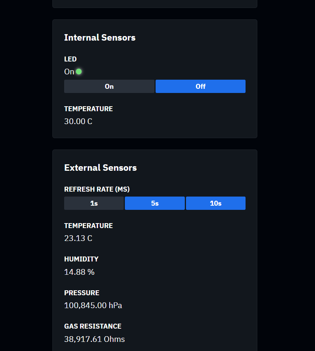Click the humidity reading 14.88 %
This screenshot has height=351, width=315.
pos(79,272)
